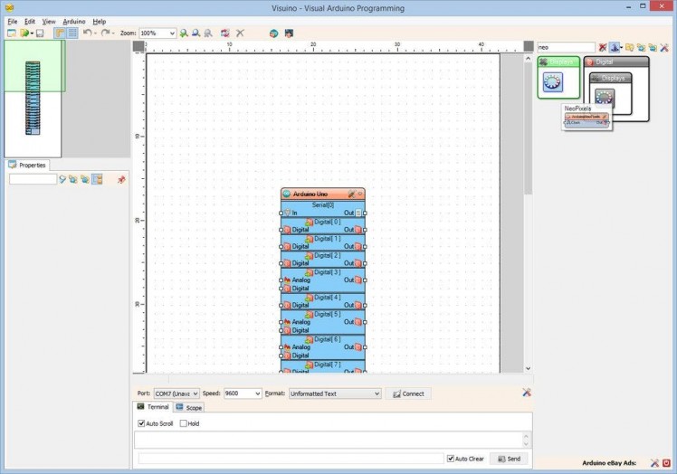Clear the component search filter
This screenshot has width=677, height=474.
pyautogui.click(x=603, y=47)
